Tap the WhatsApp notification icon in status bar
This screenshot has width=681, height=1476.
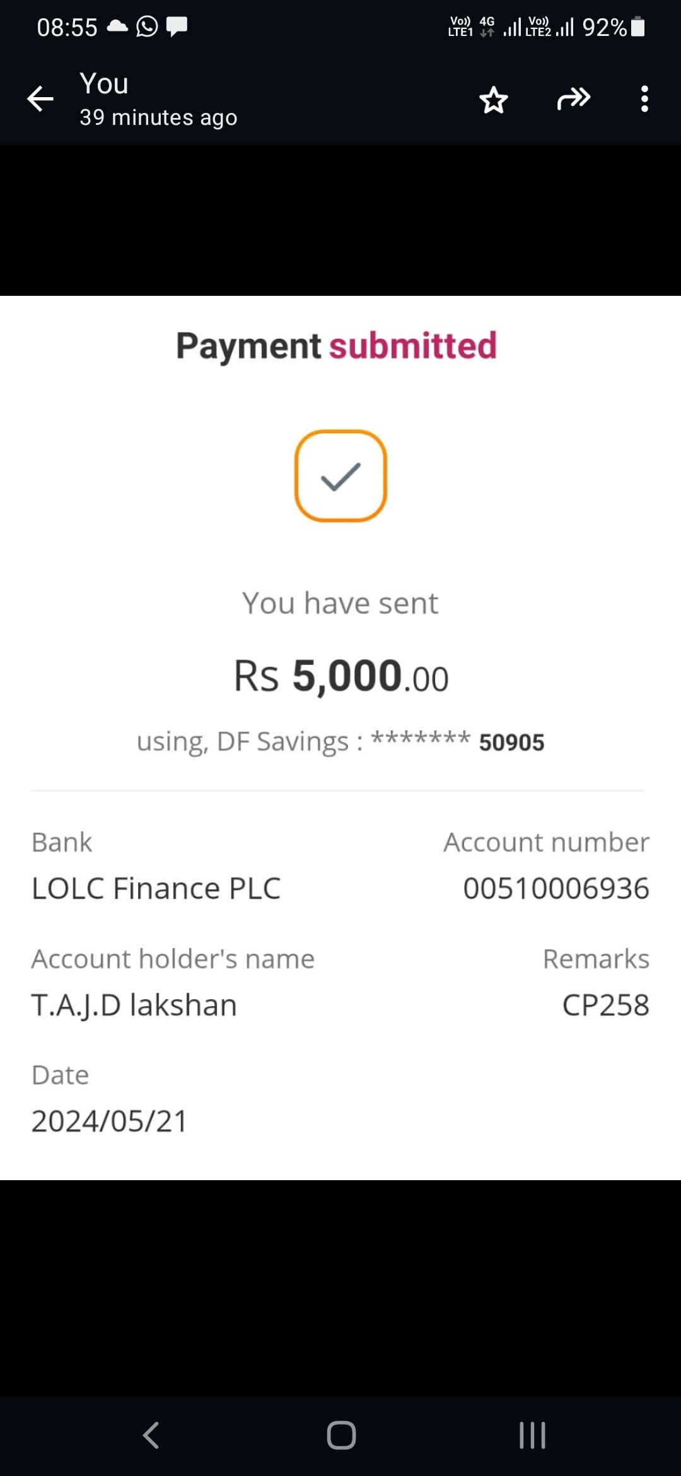[x=148, y=26]
